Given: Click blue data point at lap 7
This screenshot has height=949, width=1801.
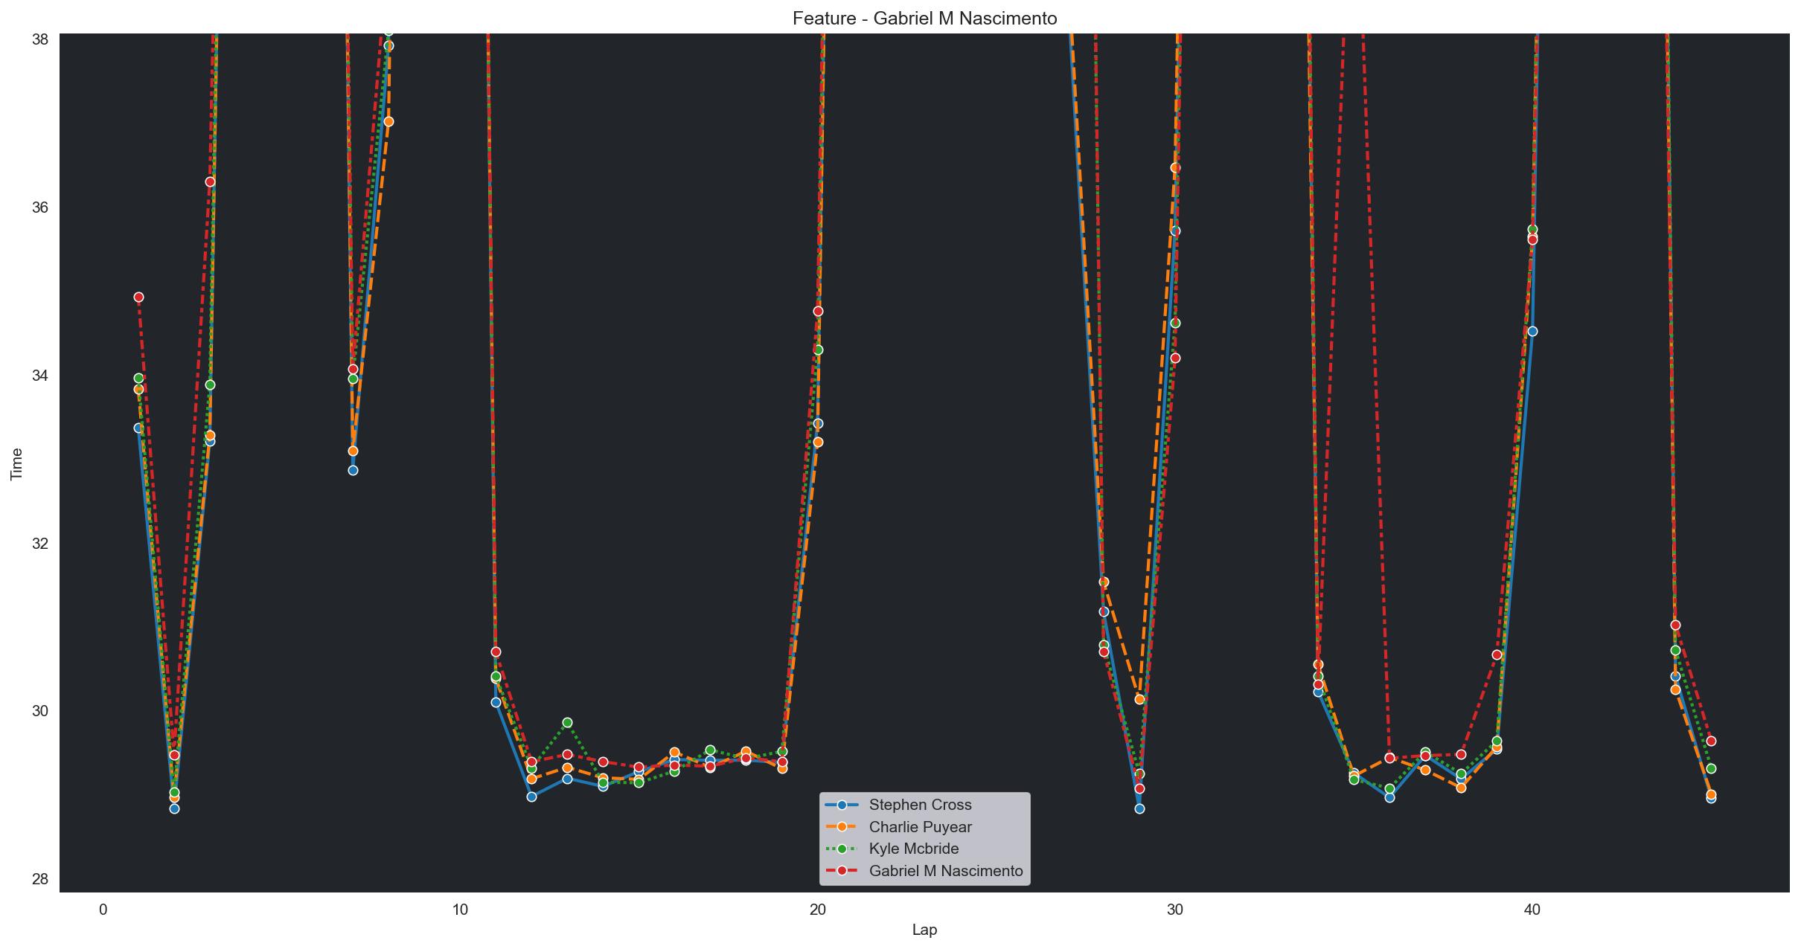Looking at the screenshot, I should click(353, 470).
